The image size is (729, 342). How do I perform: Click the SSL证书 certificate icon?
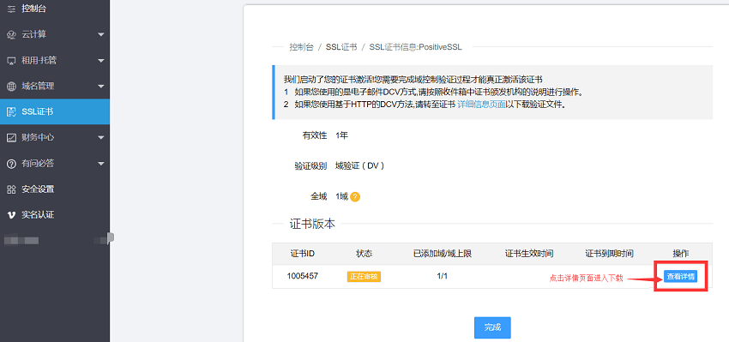pyautogui.click(x=12, y=112)
